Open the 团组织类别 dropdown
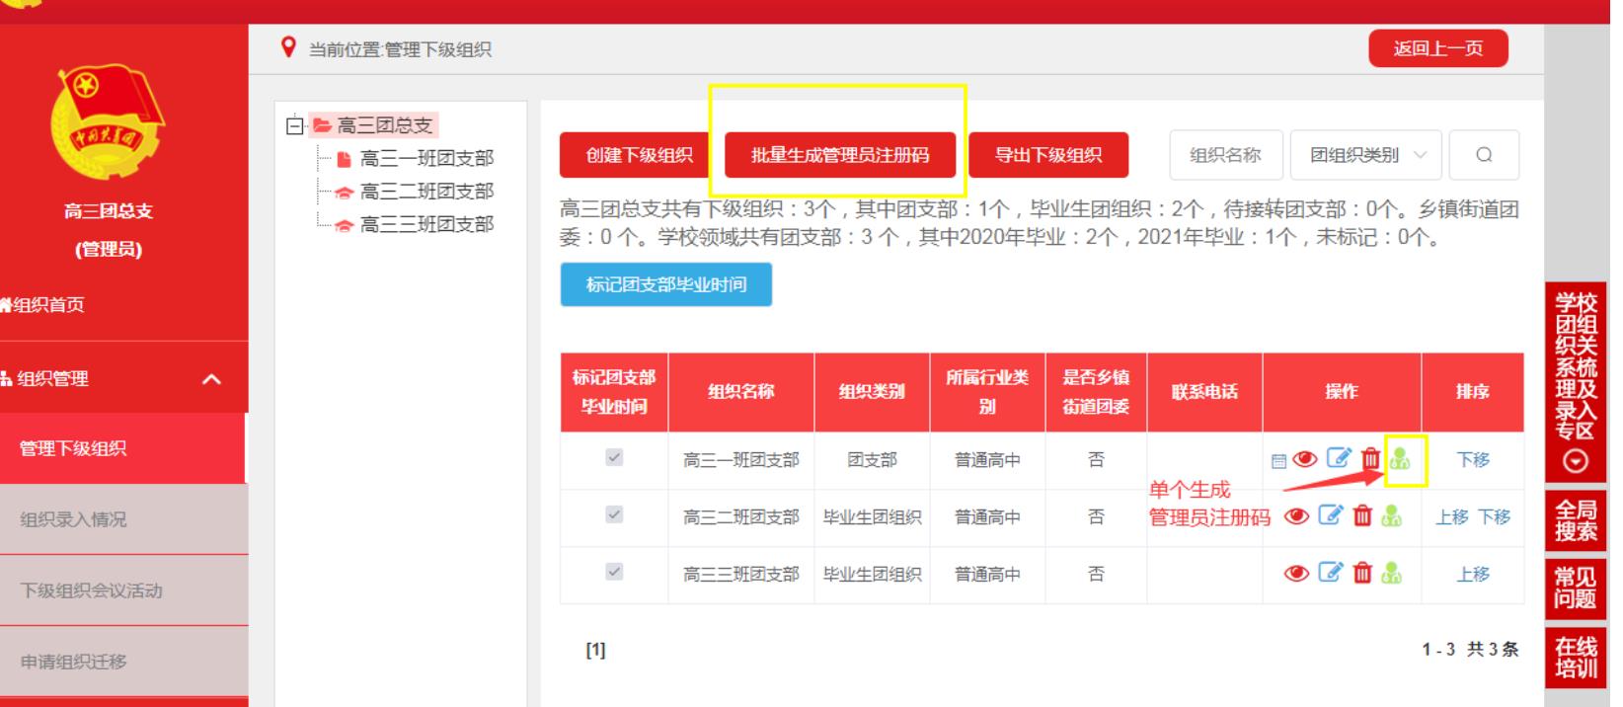Viewport: 1623px width, 707px height. click(1366, 155)
